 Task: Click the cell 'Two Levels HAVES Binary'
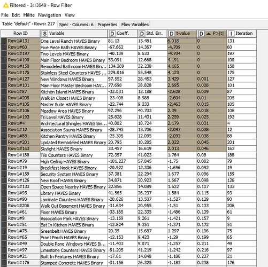74,54
